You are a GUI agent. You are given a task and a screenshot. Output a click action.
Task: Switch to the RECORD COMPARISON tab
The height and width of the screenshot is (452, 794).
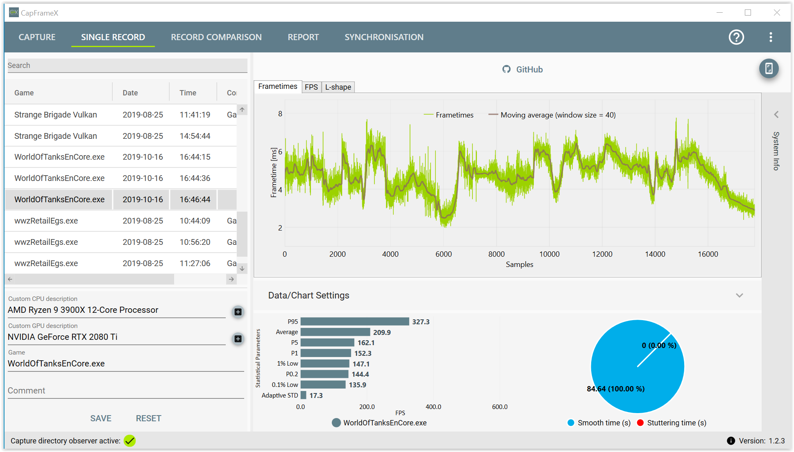coord(216,37)
